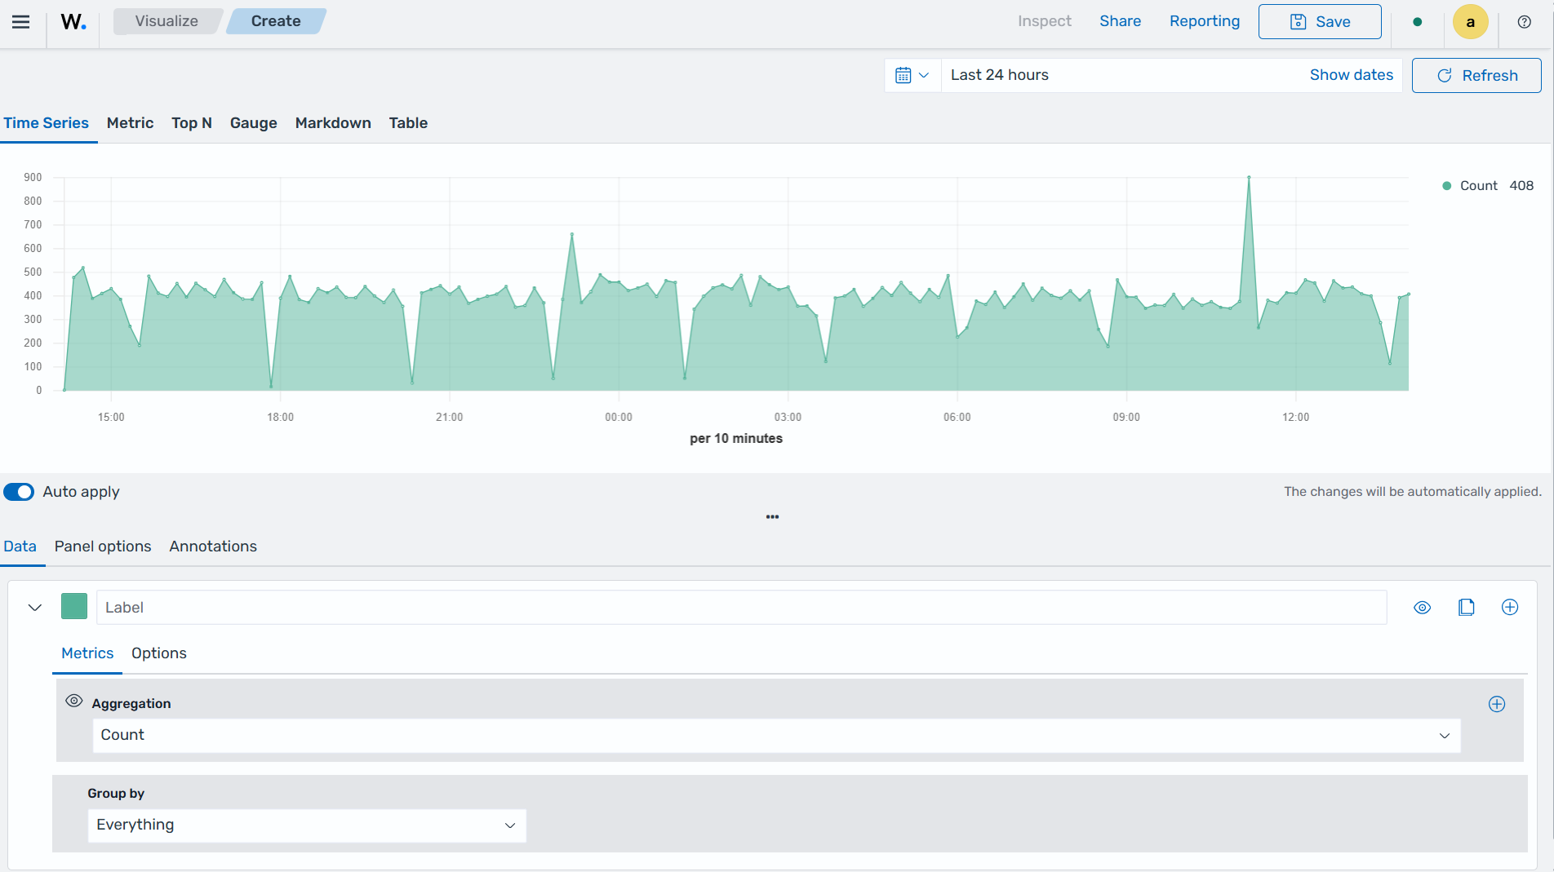Switch to the Table tab
This screenshot has width=1554, height=872.
click(408, 123)
